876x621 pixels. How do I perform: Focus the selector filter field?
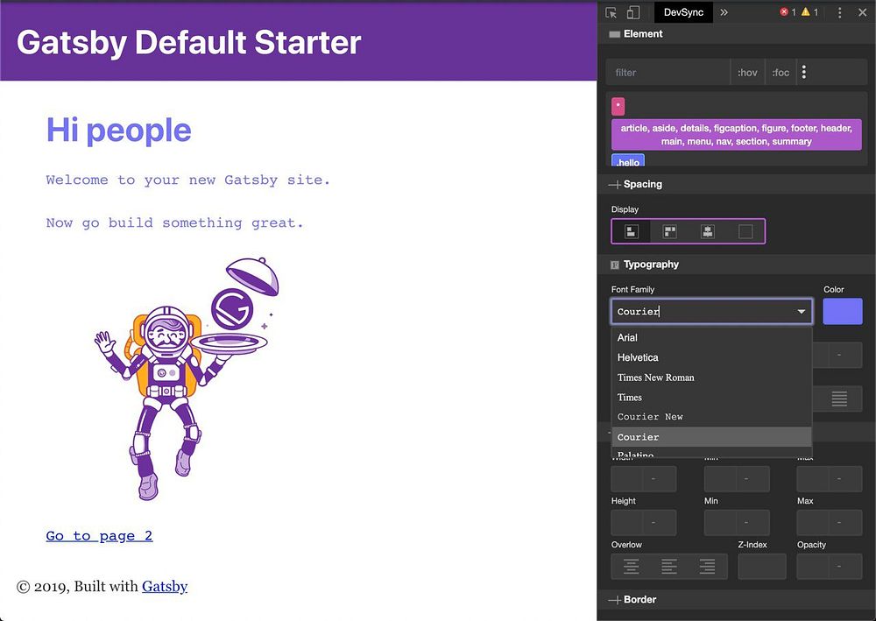point(668,72)
